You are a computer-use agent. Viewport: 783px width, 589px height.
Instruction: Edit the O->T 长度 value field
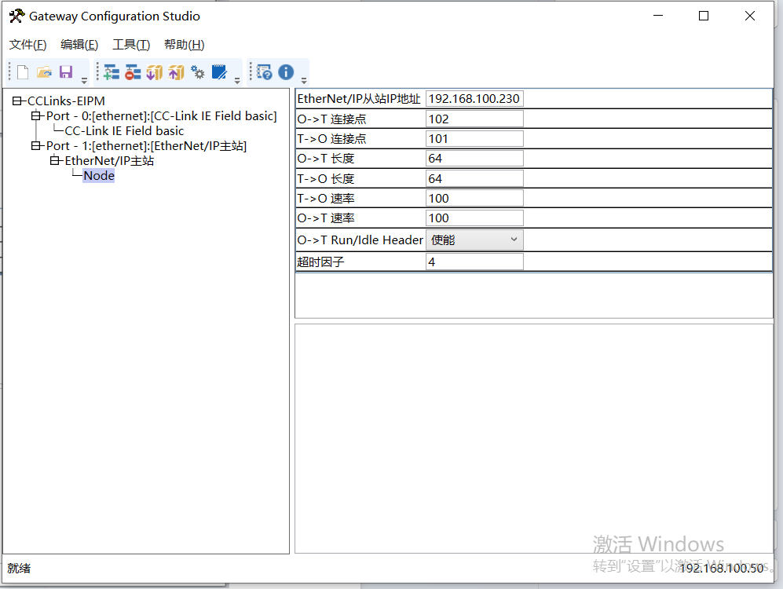click(474, 159)
